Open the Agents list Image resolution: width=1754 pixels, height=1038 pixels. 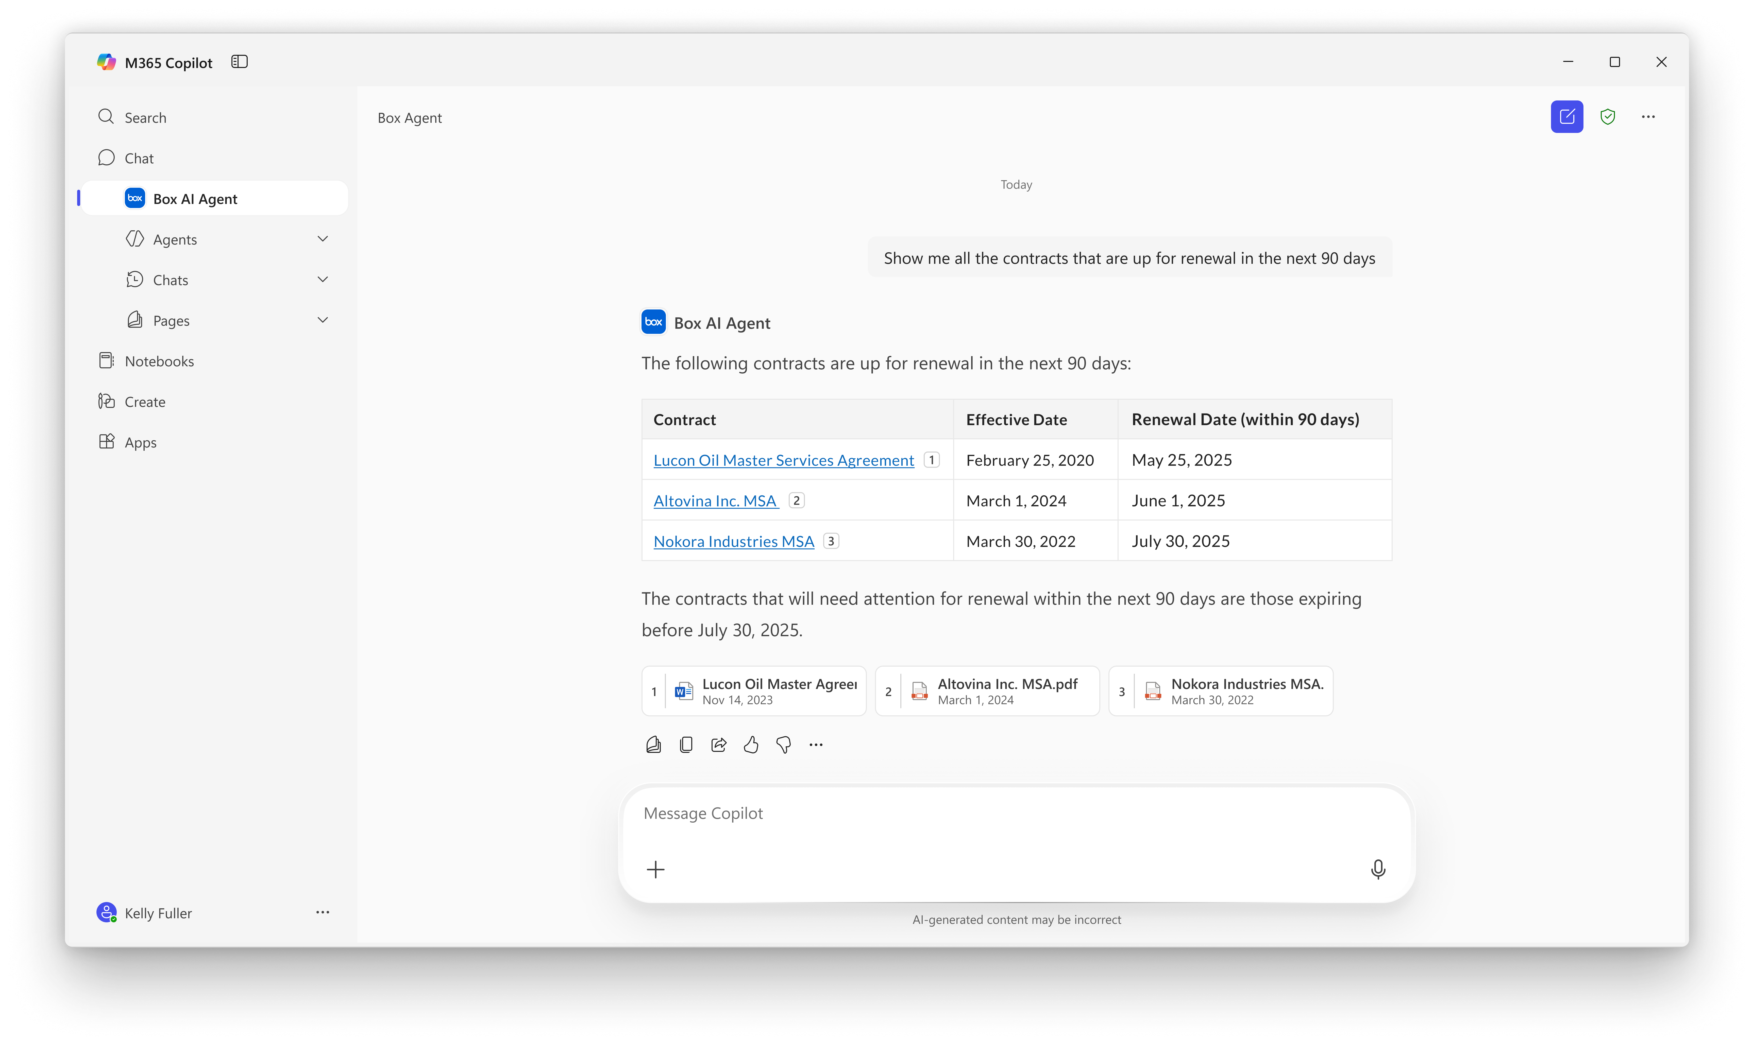click(175, 239)
